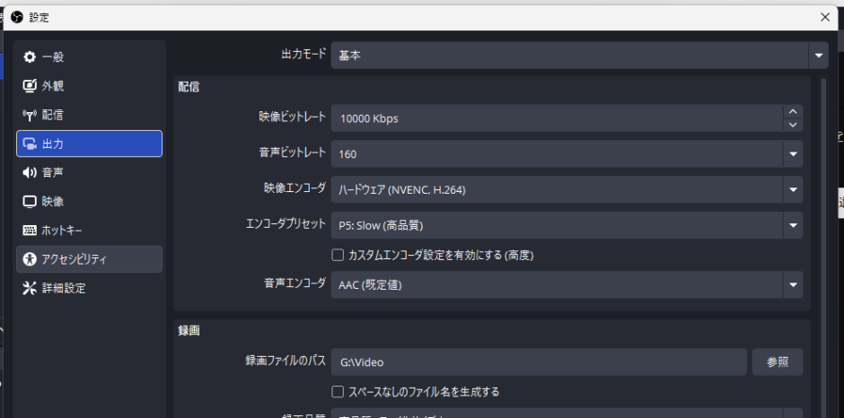844x418 pixels.
Task: Click the 配信 antenna icon in sidebar
Action: coord(29,115)
